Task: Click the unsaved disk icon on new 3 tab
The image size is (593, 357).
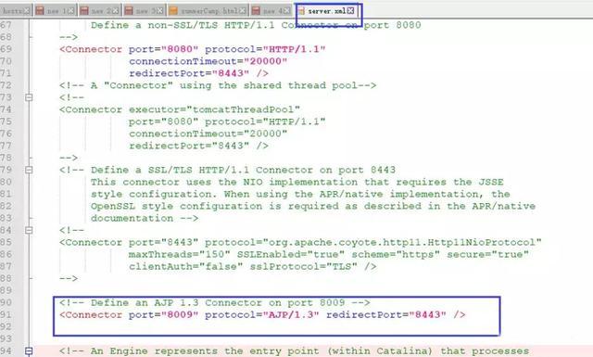Action: click(x=129, y=10)
